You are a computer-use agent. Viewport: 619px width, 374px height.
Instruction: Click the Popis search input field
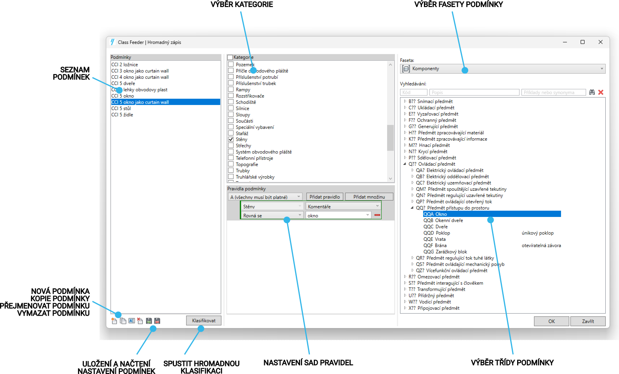click(474, 92)
